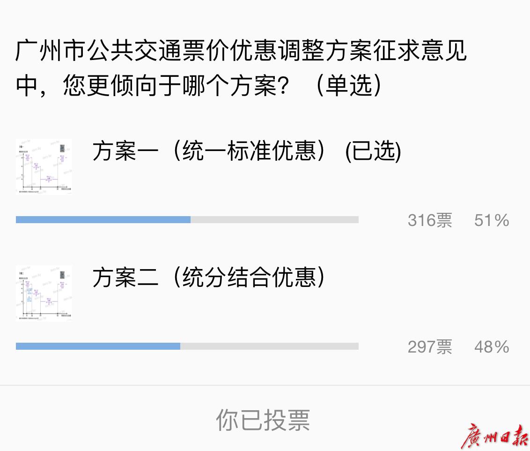Click the （单选） single-choice indicator
This screenshot has height=451, width=530.
coord(349,86)
